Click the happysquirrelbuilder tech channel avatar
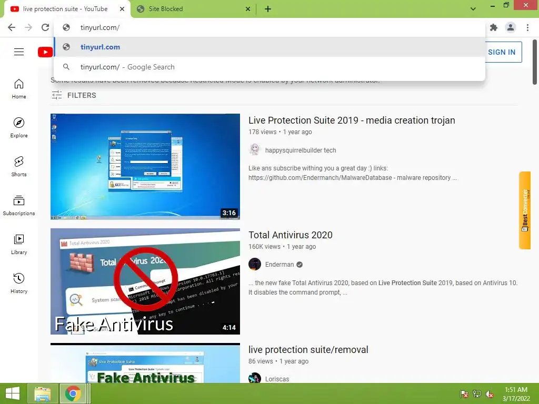Viewport: 539px width, 404px height. (x=255, y=150)
